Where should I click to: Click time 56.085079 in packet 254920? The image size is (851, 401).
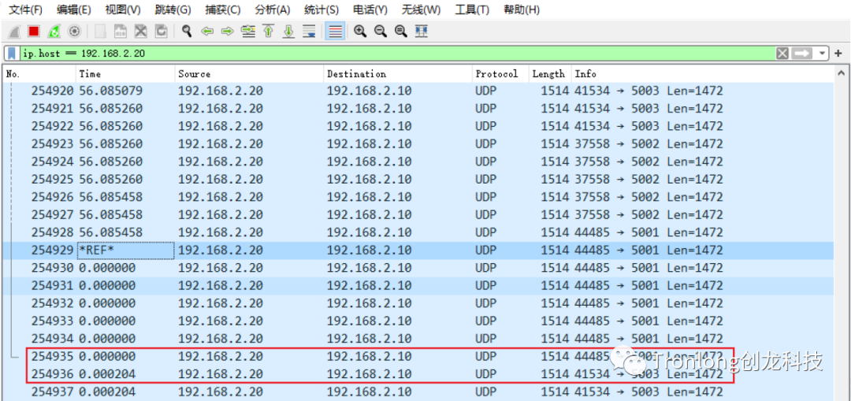pos(111,91)
